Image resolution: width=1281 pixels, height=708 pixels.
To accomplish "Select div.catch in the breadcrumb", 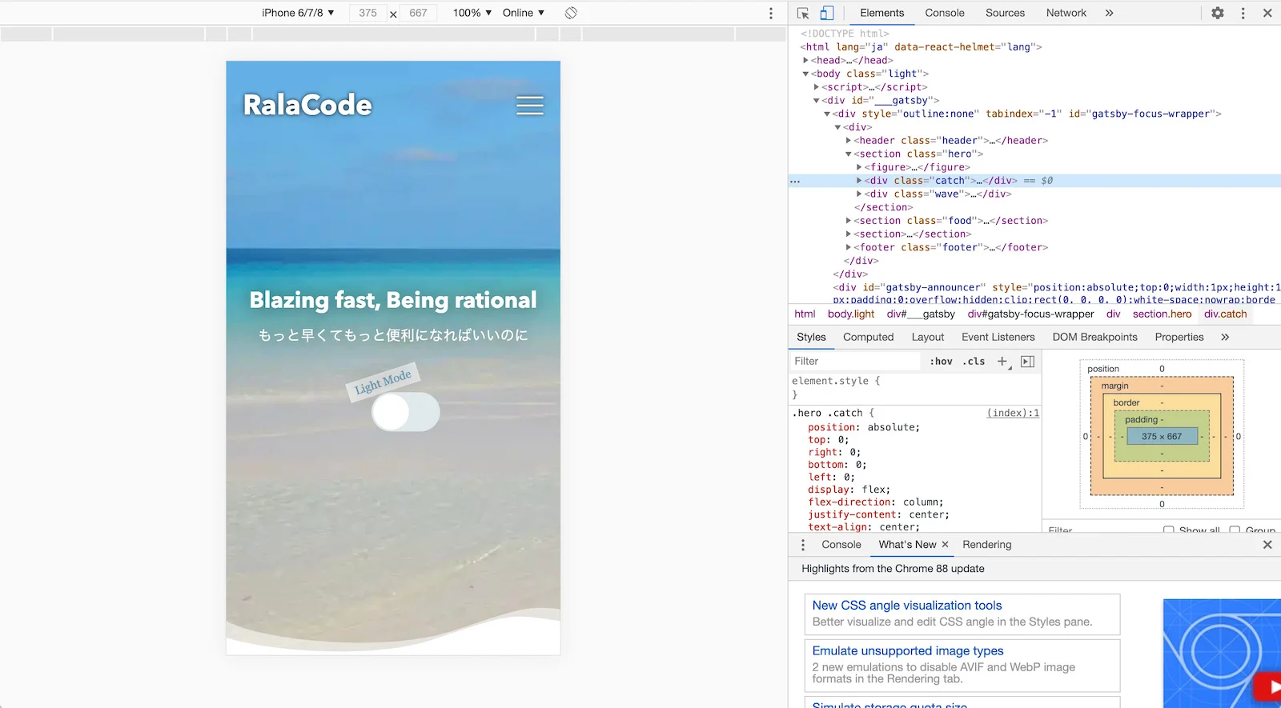I will pyautogui.click(x=1225, y=314).
